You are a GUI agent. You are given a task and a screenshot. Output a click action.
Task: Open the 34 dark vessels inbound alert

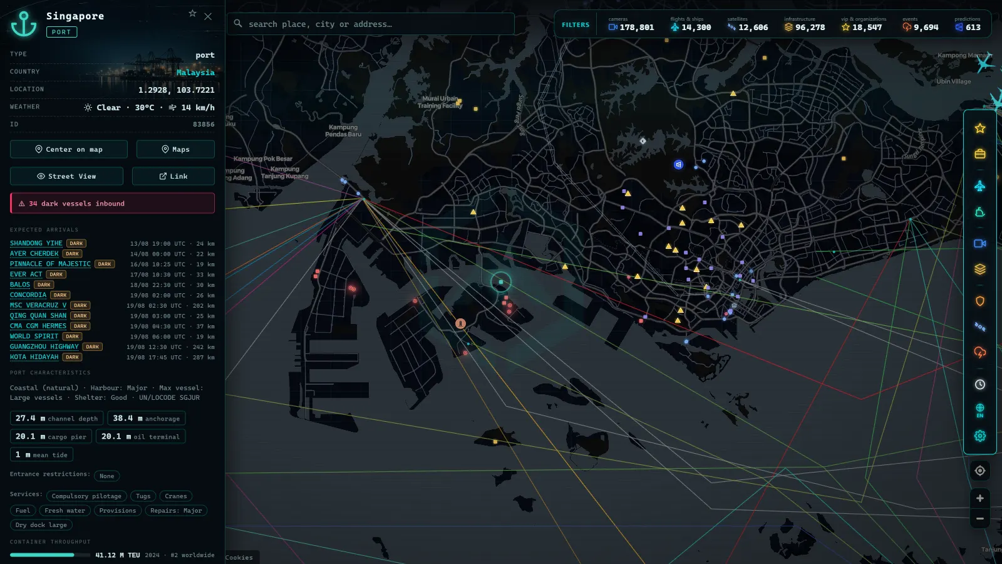(112, 203)
